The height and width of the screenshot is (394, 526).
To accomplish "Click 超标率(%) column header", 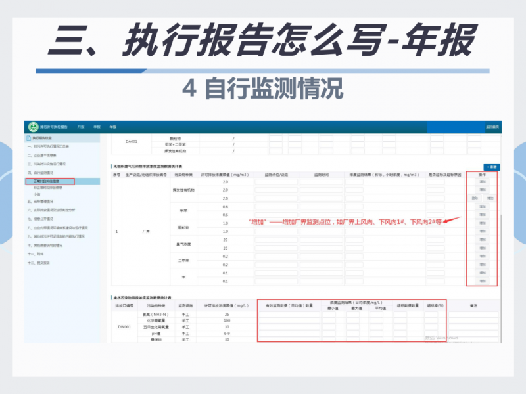I will (x=435, y=305).
